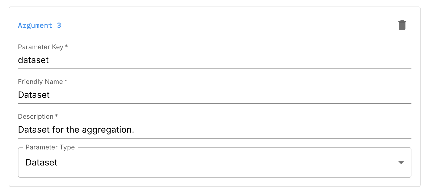Click the 'Dataset' value under Friendly Name

coord(33,95)
